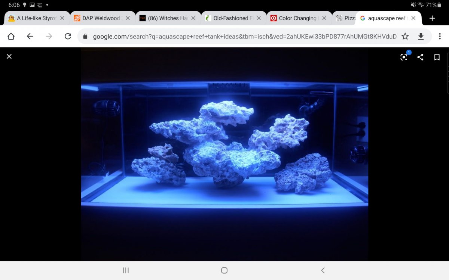The height and width of the screenshot is (280, 449).
Task: Go back to the previous page
Action: 30,36
